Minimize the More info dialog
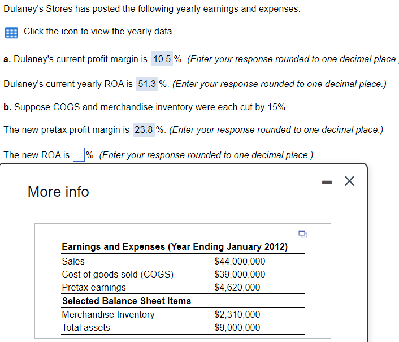 [327, 182]
